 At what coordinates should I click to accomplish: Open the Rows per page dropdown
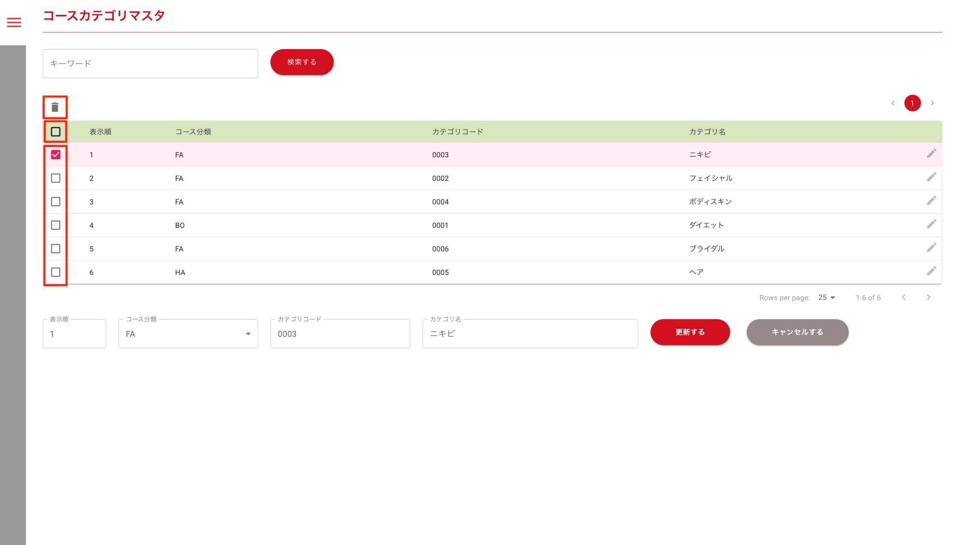tap(826, 298)
